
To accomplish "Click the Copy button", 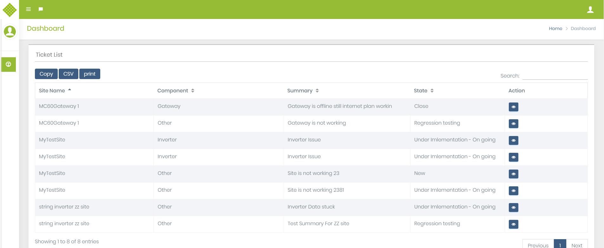I will [46, 74].
